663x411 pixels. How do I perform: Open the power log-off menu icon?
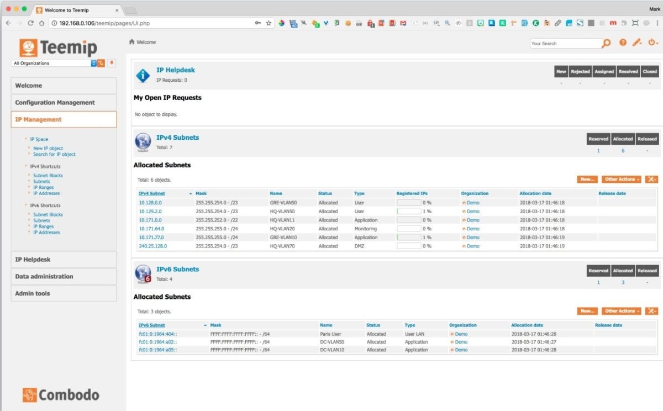653,43
